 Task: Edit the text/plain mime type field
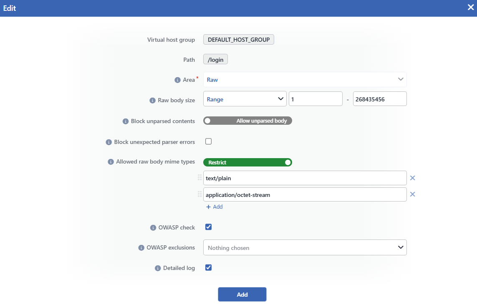point(305,178)
